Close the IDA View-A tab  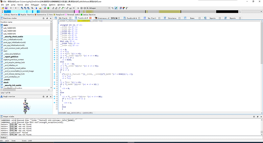[70, 18]
